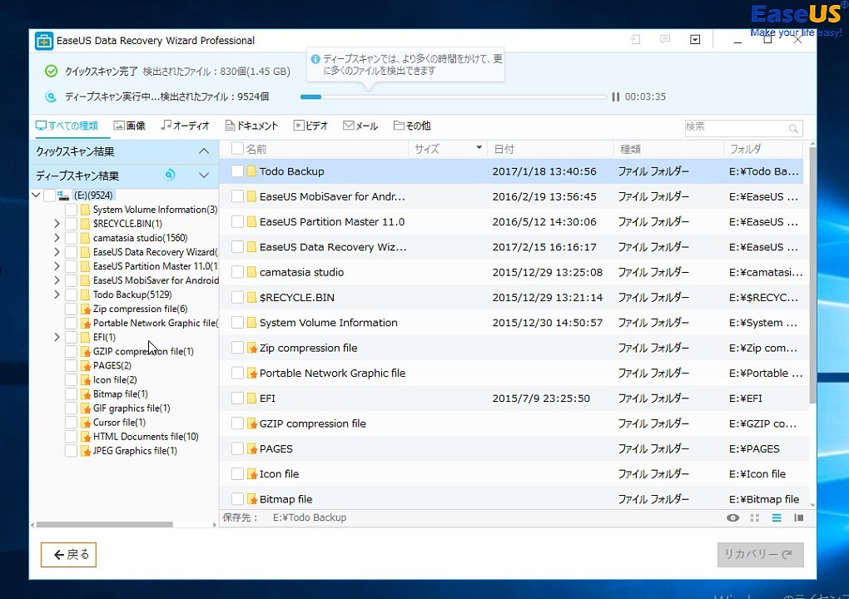Screen dimensions: 849x599
Task: Switch to list view icon
Action: [777, 517]
